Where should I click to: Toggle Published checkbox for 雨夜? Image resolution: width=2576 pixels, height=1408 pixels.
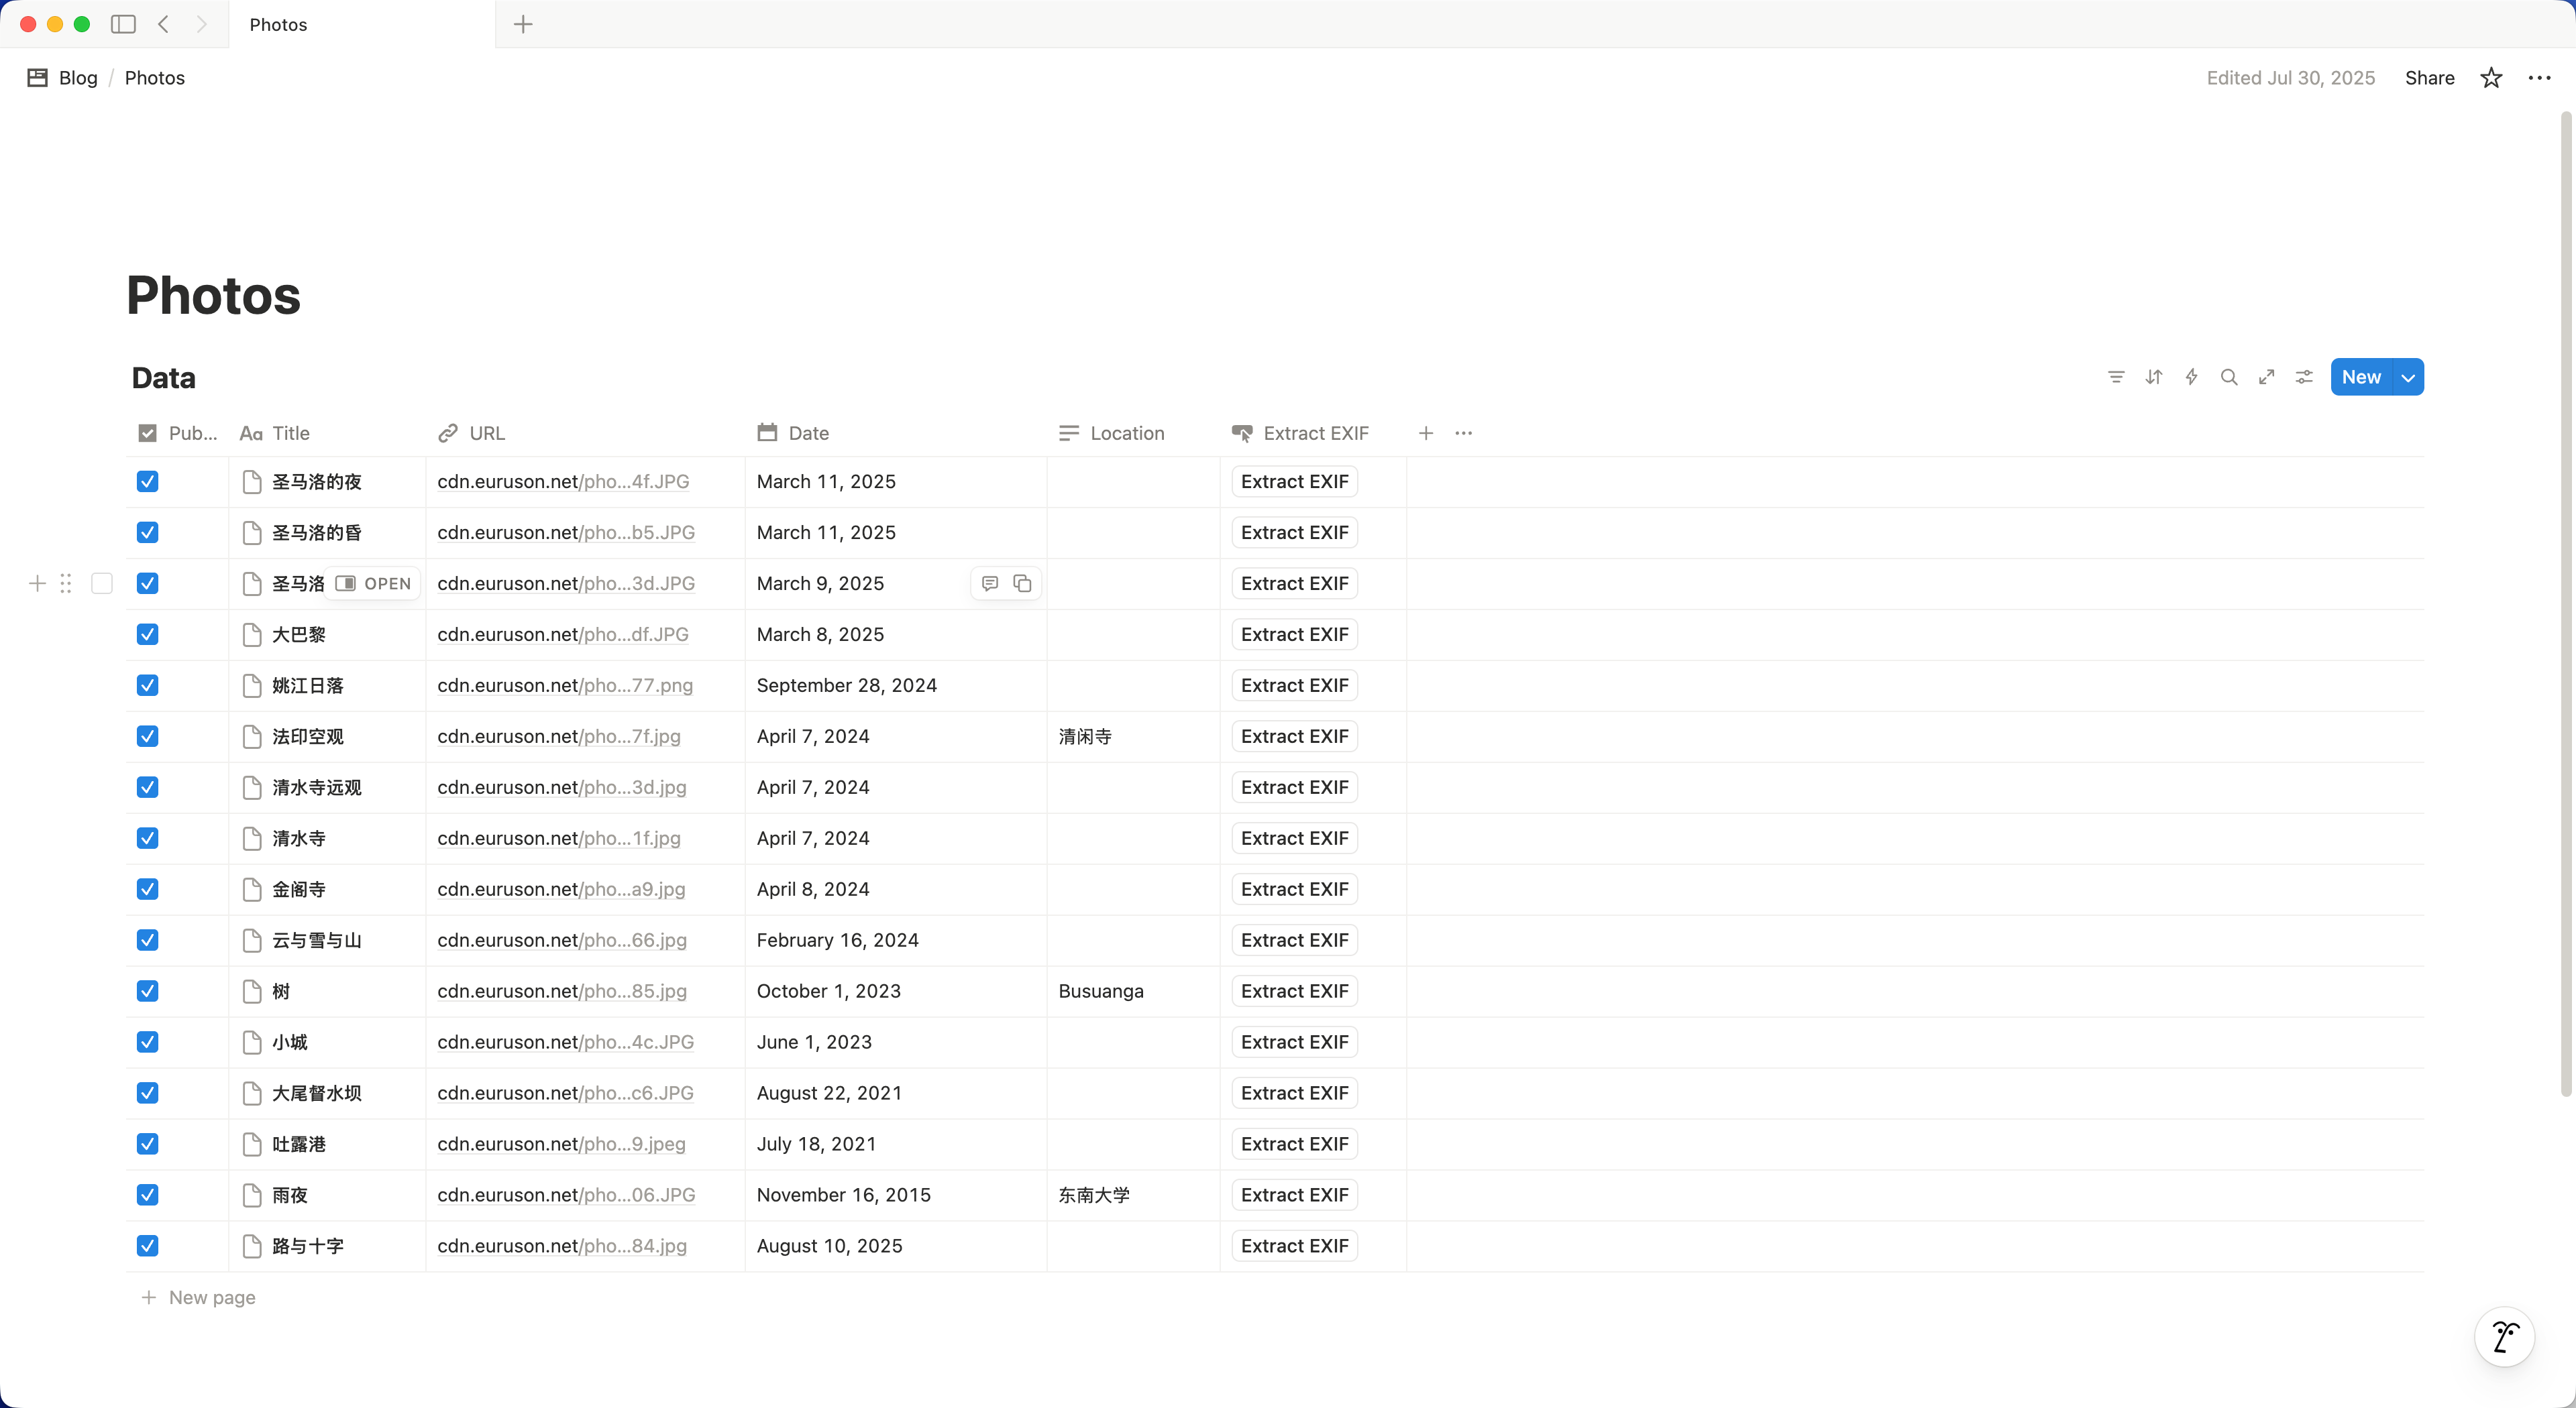tap(147, 1195)
